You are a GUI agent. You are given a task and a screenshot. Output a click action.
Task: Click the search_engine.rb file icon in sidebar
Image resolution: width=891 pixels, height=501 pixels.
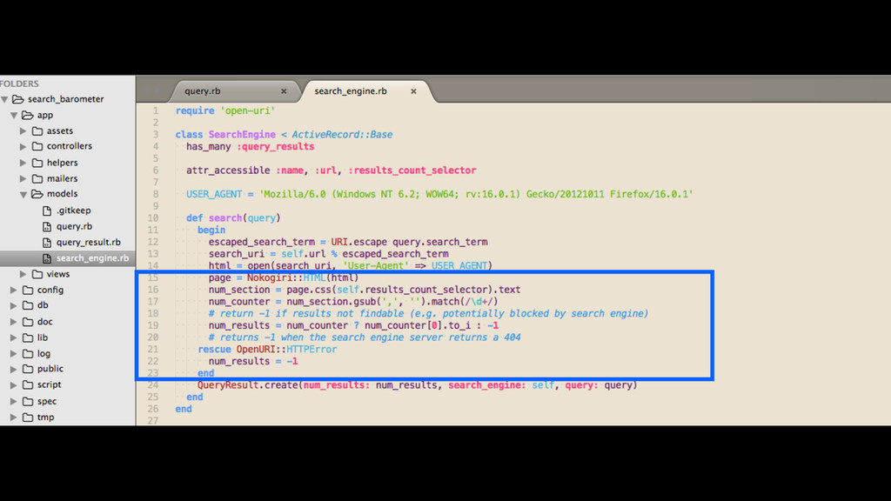click(47, 257)
